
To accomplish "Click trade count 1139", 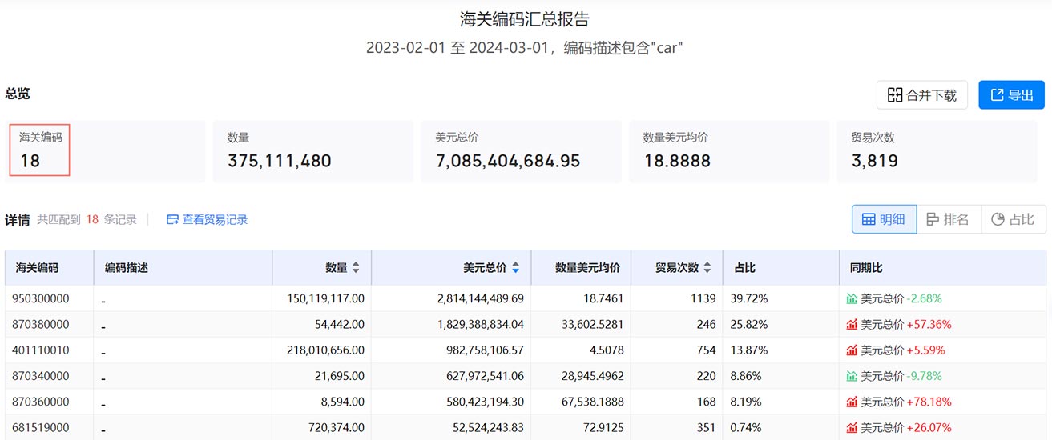I will coord(703,298).
